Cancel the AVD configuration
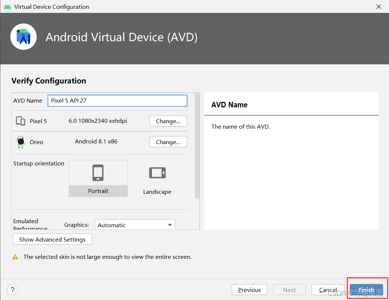The height and width of the screenshot is (300, 389). [328, 290]
